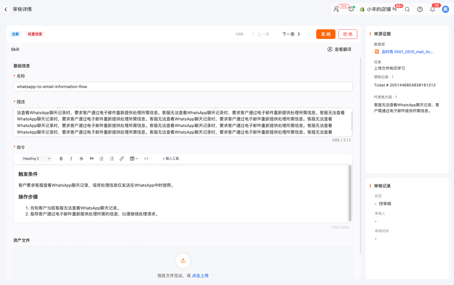Open the table insert dropdown
The height and width of the screenshot is (285, 454).
[x=134, y=159]
